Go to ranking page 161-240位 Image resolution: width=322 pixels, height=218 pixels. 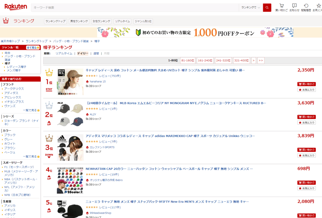pyautogui.click(x=205, y=61)
